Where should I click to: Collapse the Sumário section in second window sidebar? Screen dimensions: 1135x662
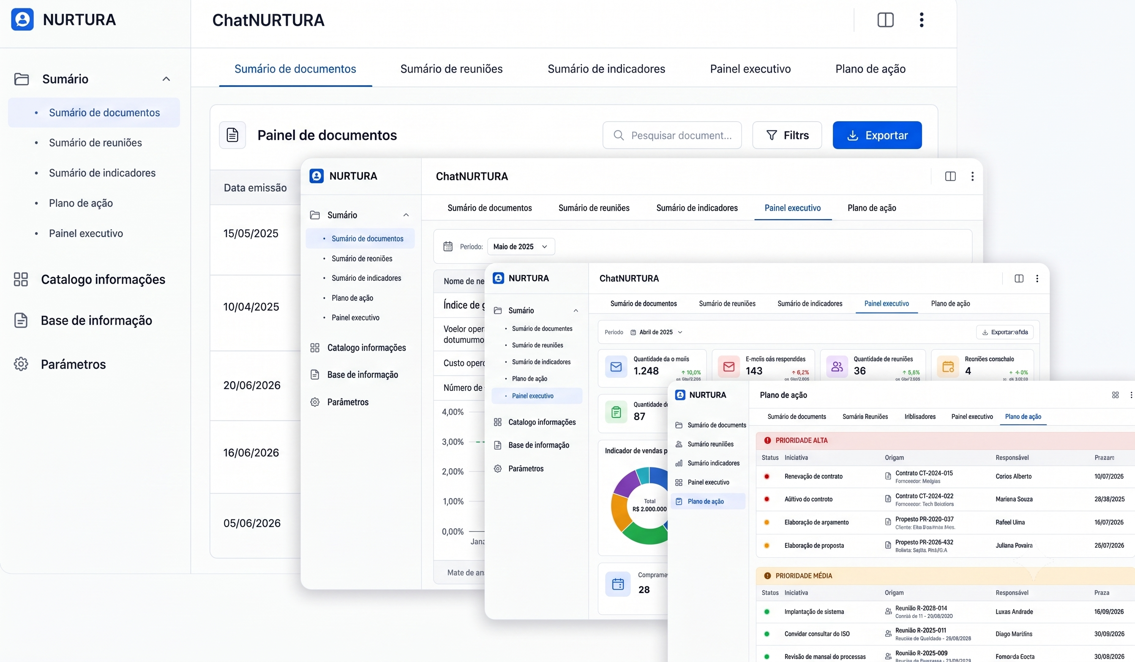tap(406, 215)
